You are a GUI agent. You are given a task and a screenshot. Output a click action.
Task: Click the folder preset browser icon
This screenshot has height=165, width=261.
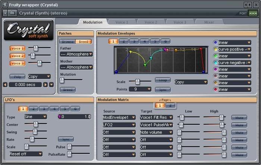click(12, 13)
